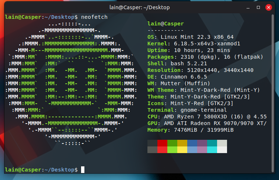Click the dark green color block
The height and width of the screenshot is (180, 279).
tap(172, 143)
